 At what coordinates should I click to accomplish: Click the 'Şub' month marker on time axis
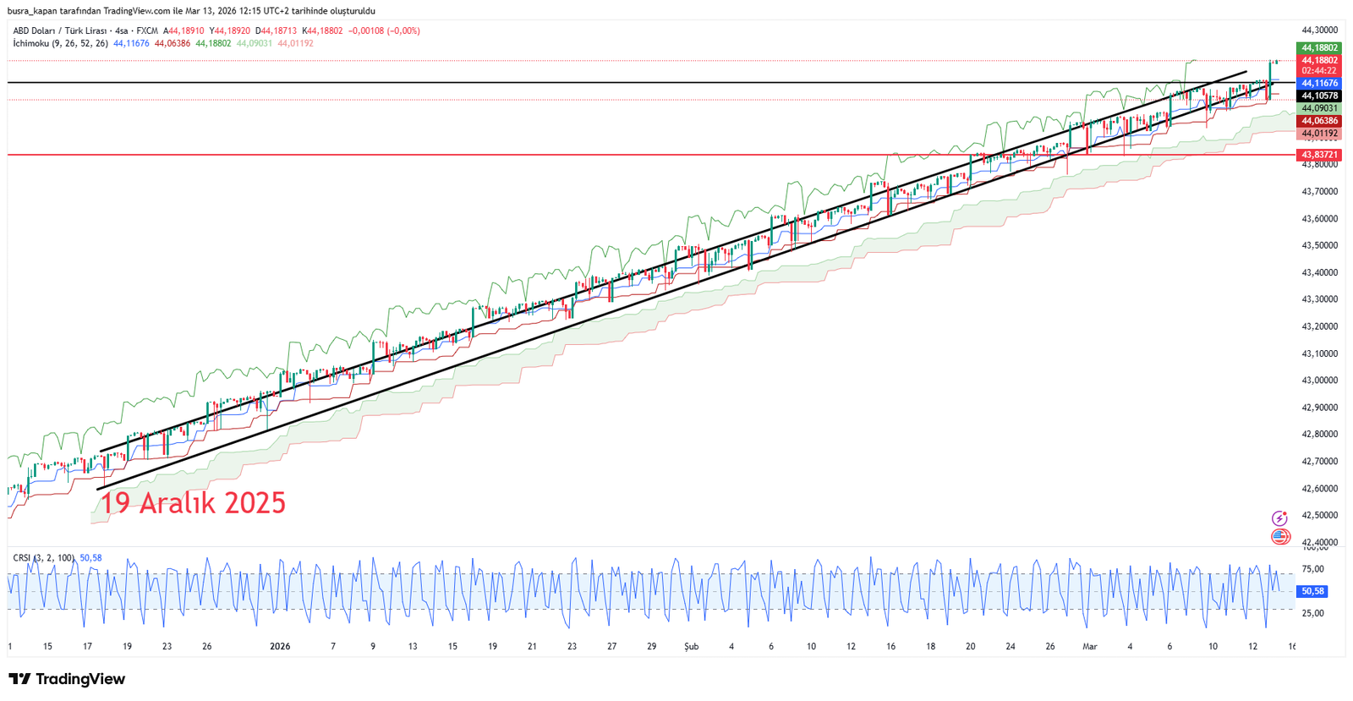pos(692,647)
